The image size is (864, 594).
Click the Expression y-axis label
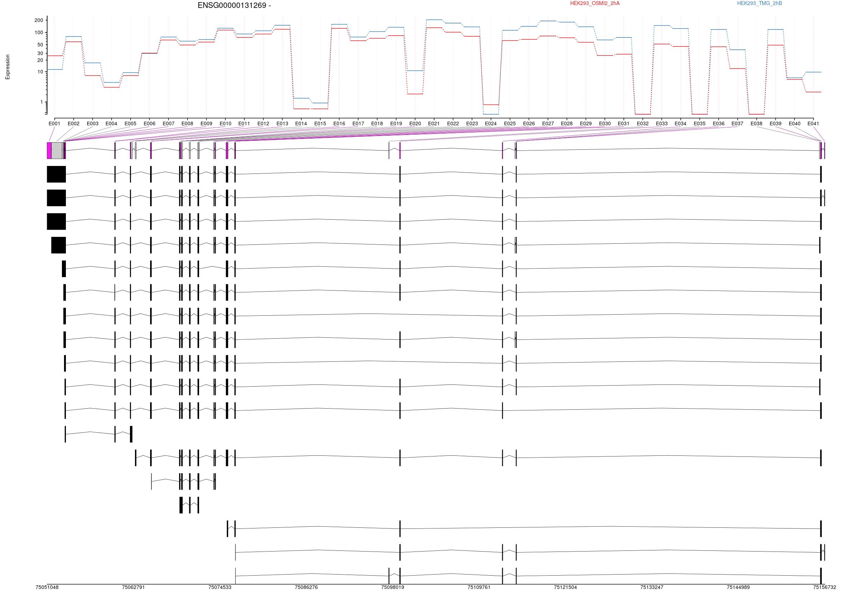(8, 67)
